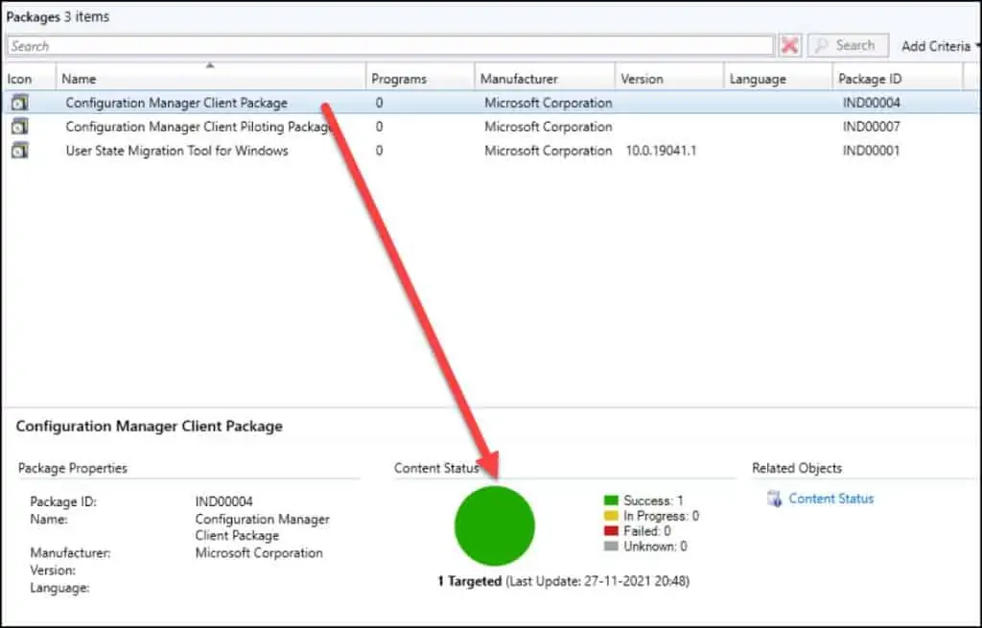
Task: Select Configuration Manager Client Package name
Action: coord(176,103)
